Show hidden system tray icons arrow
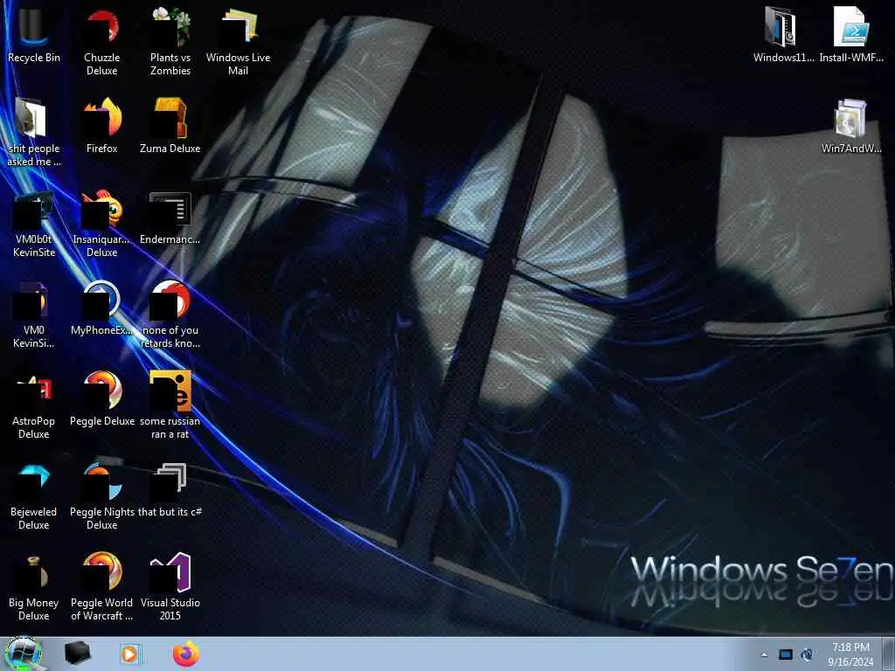This screenshot has width=895, height=671. [x=765, y=654]
